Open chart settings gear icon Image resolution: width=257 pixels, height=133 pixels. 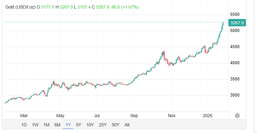click(x=237, y=116)
